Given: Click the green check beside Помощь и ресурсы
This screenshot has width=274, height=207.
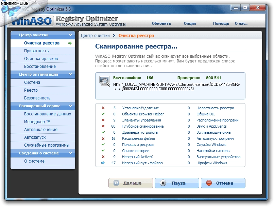Looking at the screenshot, I should [x=103, y=145].
